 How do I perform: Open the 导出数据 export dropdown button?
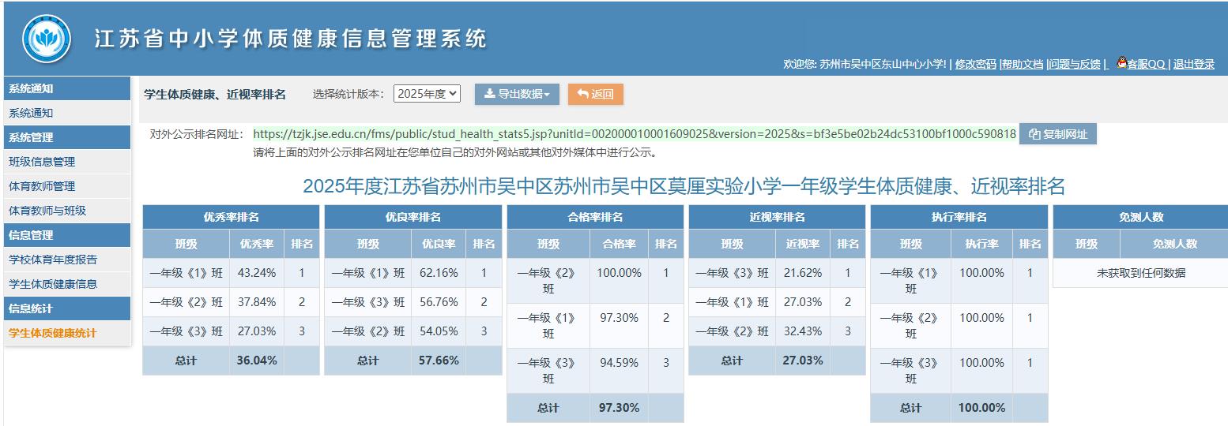click(517, 94)
